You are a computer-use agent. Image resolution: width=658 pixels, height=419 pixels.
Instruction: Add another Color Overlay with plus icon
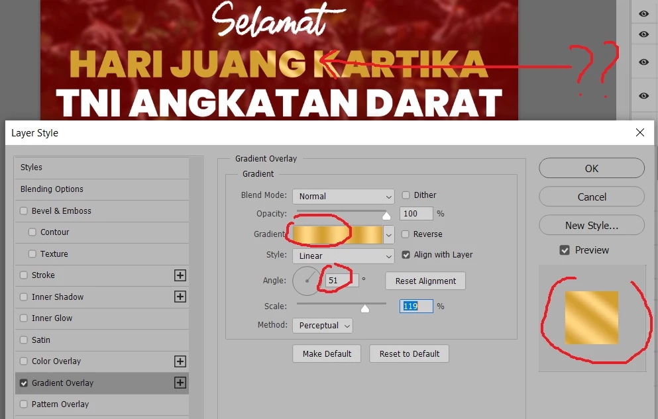pyautogui.click(x=180, y=361)
